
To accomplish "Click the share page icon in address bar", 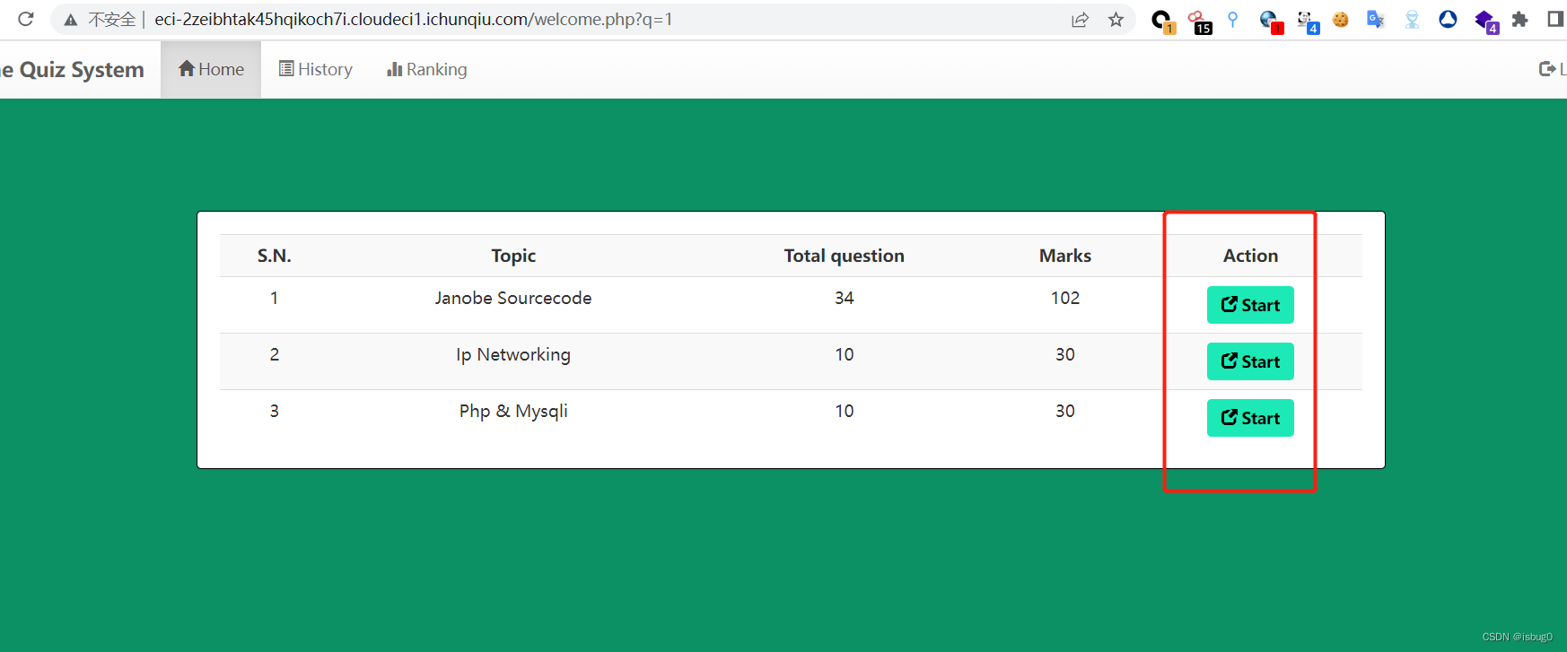I will [1080, 20].
